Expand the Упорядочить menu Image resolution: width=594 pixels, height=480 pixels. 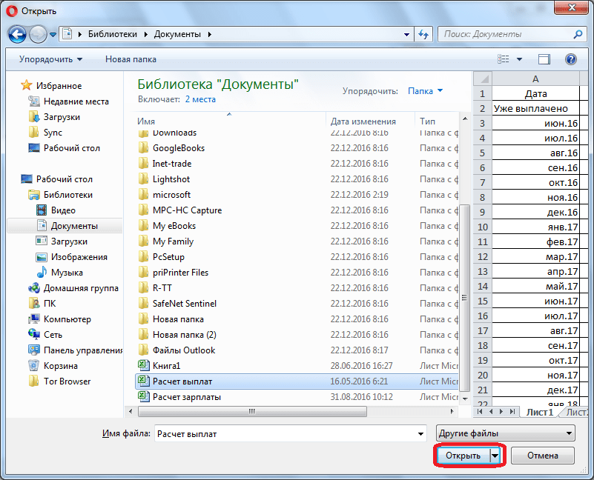[x=50, y=59]
